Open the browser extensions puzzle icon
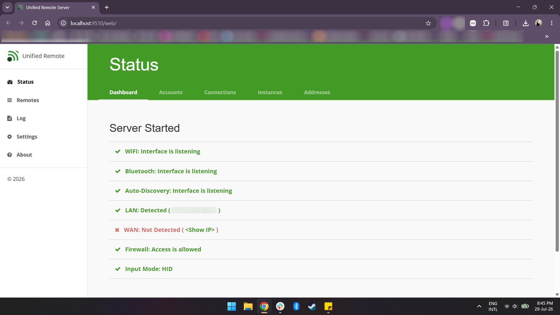560x315 pixels. (486, 23)
